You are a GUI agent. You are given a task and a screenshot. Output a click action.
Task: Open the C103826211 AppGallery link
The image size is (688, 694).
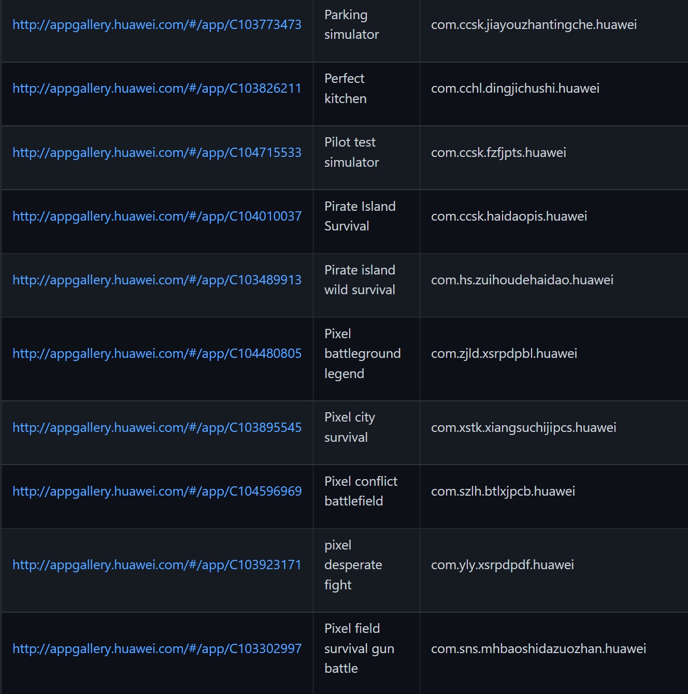pos(156,88)
